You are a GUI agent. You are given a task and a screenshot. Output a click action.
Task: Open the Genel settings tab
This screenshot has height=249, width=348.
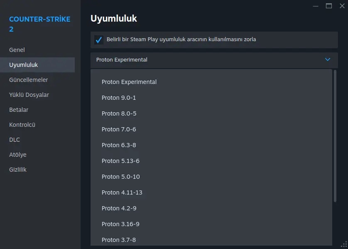(37, 50)
